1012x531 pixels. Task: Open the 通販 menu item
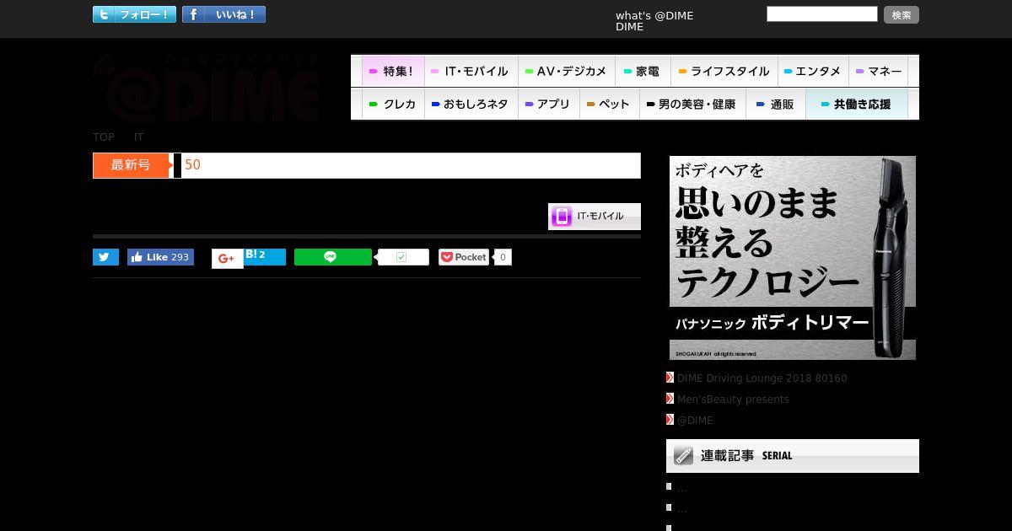point(776,104)
